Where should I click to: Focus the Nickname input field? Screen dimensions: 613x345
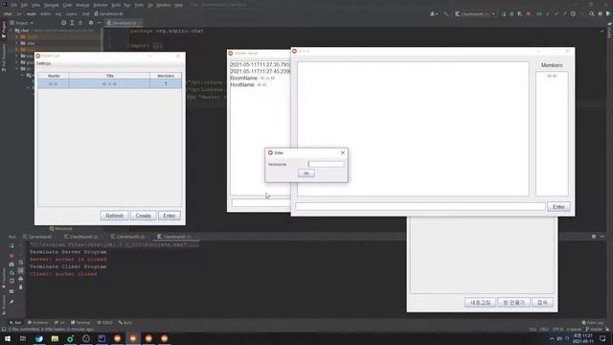(326, 164)
